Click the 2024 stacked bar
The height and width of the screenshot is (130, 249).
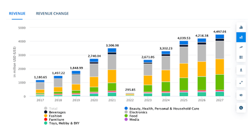pos(166,74)
